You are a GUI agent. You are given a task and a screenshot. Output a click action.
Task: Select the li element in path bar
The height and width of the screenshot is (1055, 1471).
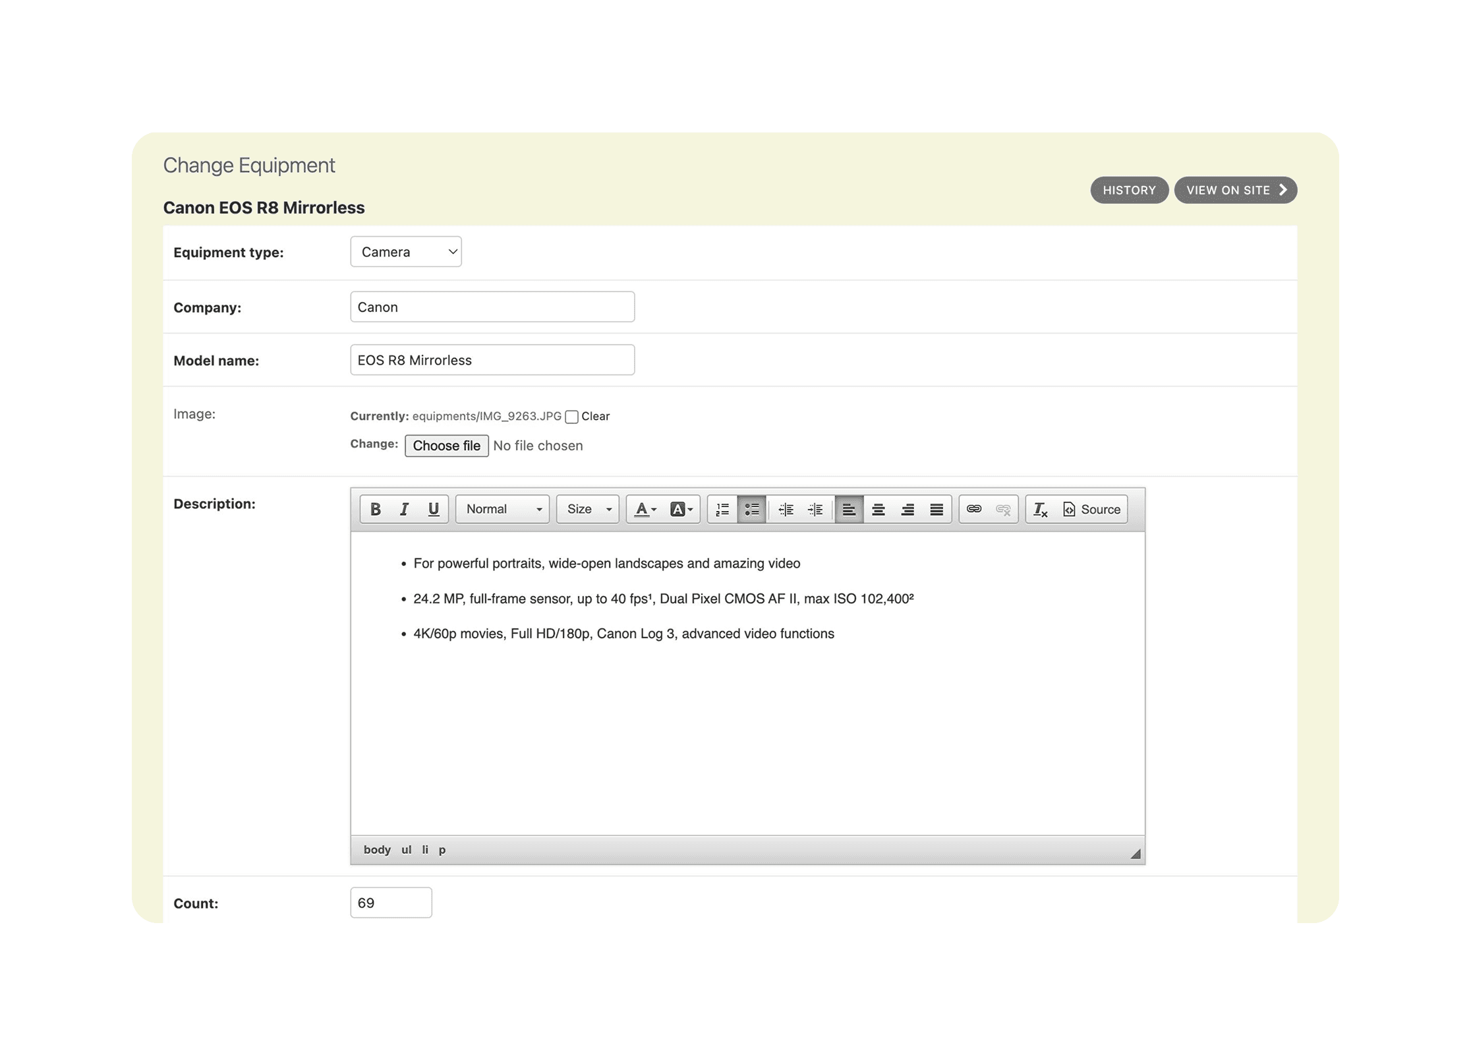(425, 850)
